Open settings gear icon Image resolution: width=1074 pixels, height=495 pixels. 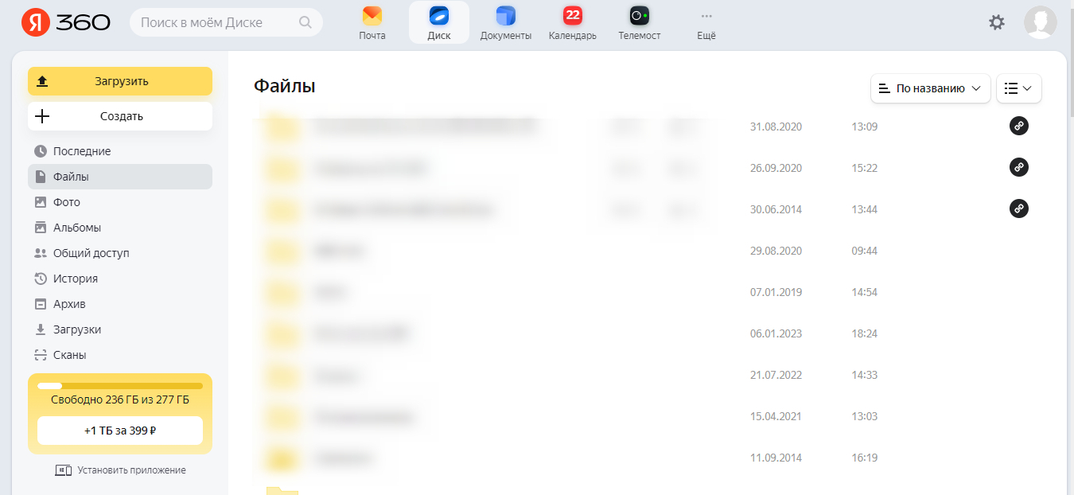coord(997,22)
